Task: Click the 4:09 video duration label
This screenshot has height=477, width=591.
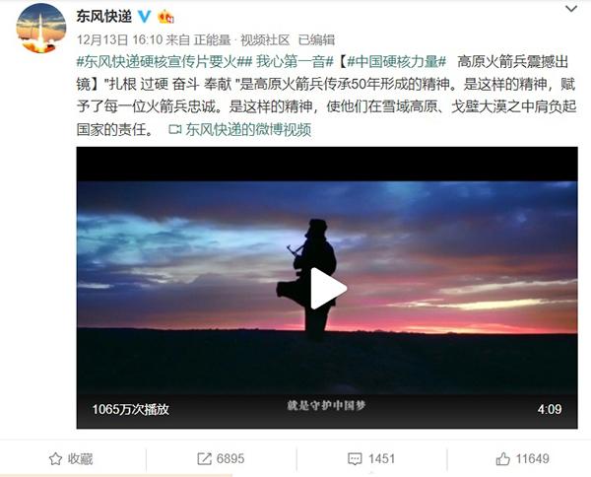Action: [550, 409]
